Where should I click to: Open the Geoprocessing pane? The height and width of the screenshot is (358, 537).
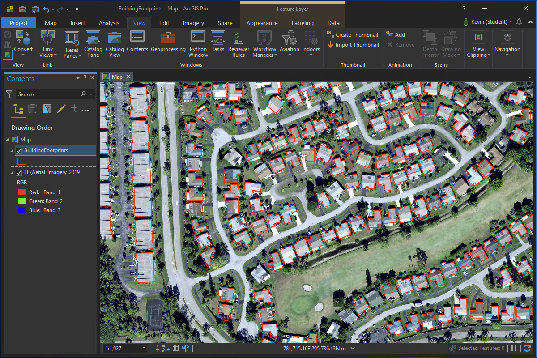click(x=168, y=43)
